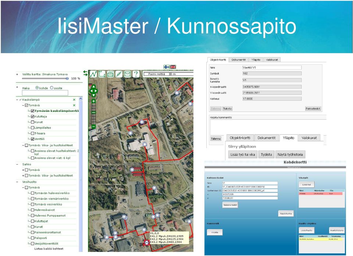Select the route line drawing tool
The height and width of the screenshot is (256, 353).
(x=93, y=74)
